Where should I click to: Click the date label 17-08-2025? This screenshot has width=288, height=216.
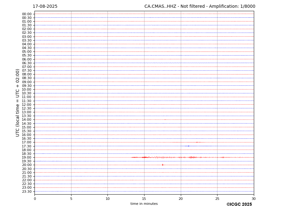tap(45, 7)
